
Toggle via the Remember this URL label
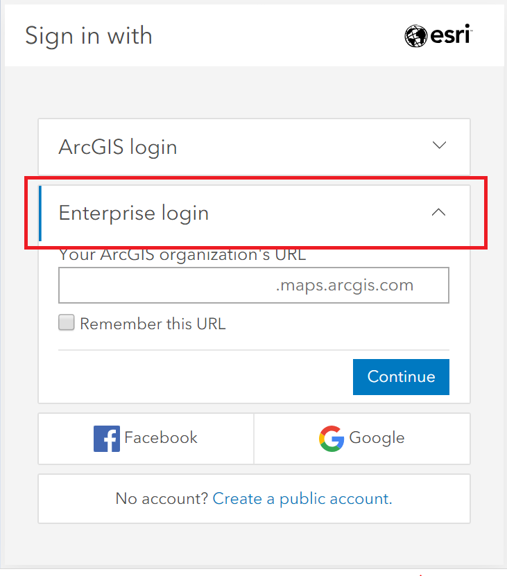153,324
